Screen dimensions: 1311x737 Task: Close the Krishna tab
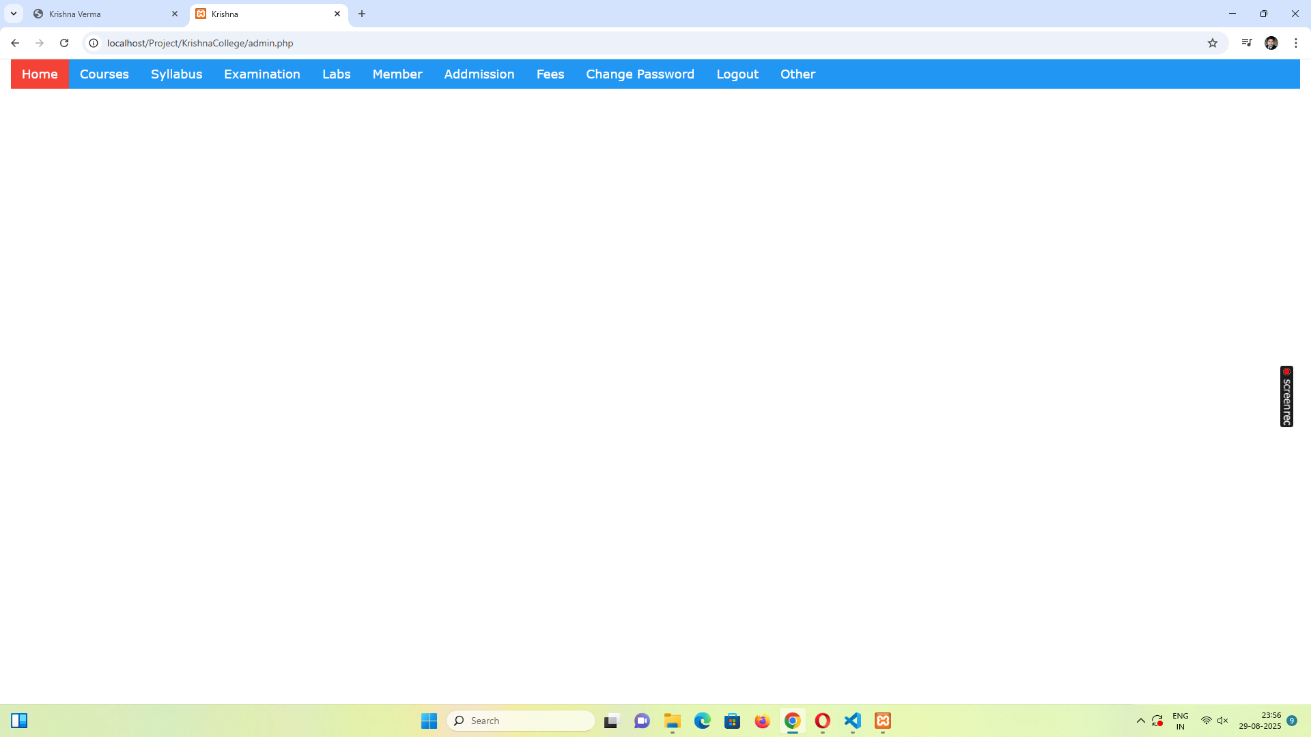[337, 14]
